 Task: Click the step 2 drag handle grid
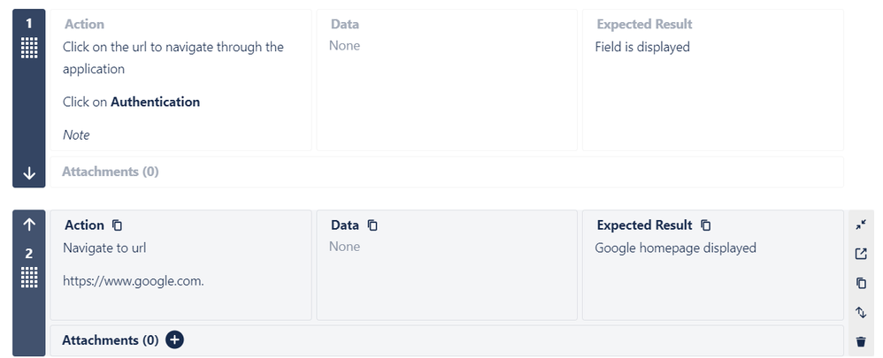(29, 277)
